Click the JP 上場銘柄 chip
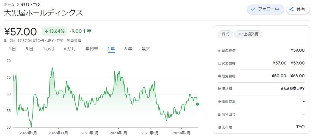315x137 pixels. 248,34
